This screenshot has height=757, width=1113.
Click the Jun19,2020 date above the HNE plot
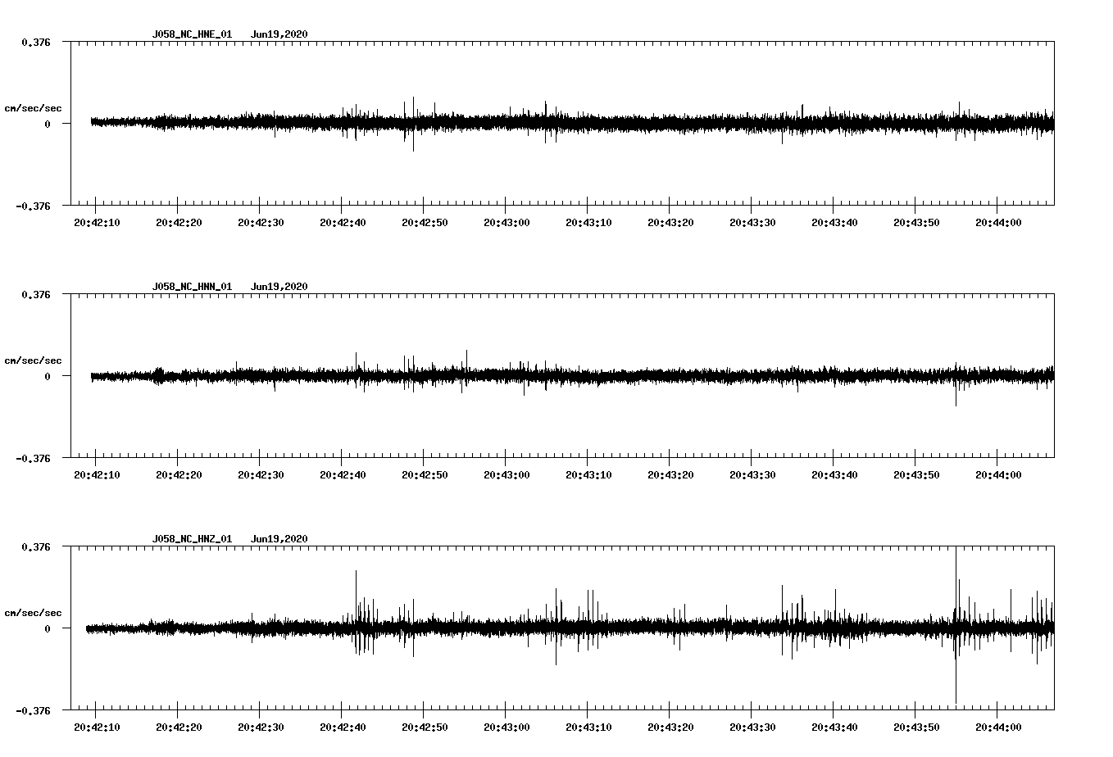[279, 34]
